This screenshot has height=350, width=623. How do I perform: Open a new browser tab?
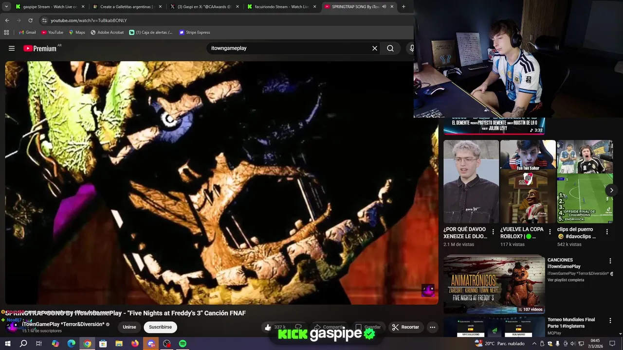403,7
